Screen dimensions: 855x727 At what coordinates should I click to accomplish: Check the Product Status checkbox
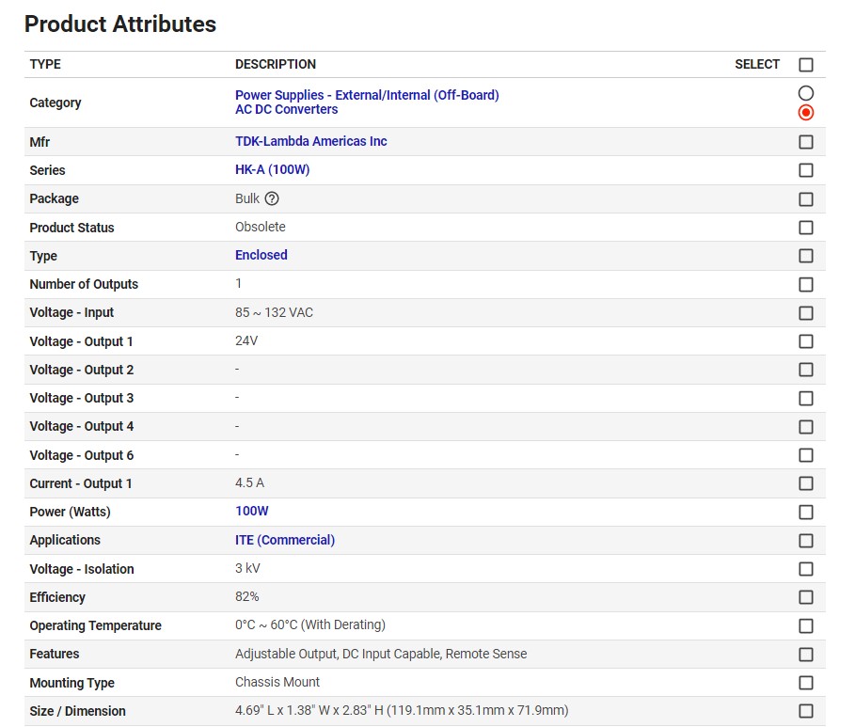tap(806, 228)
